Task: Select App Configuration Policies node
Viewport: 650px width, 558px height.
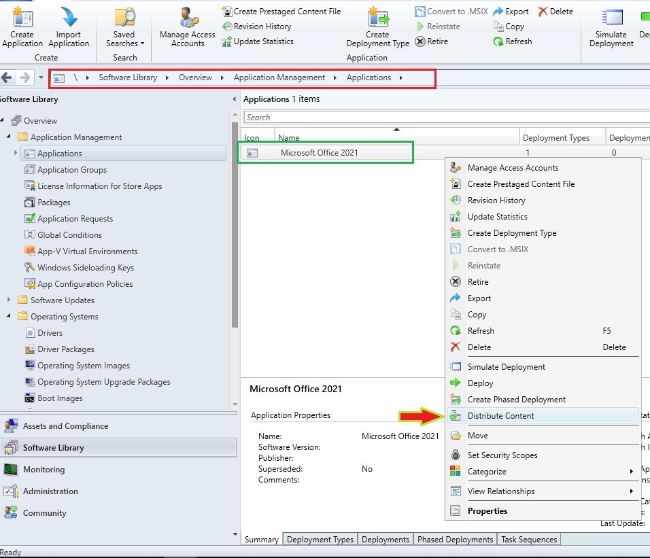Action: click(x=79, y=284)
